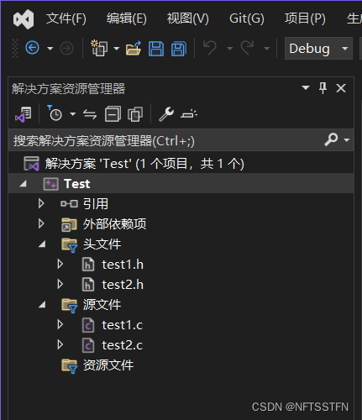Open pending changes filter dropdown arrow
Viewport: 362px width, 420px height.
[73, 114]
